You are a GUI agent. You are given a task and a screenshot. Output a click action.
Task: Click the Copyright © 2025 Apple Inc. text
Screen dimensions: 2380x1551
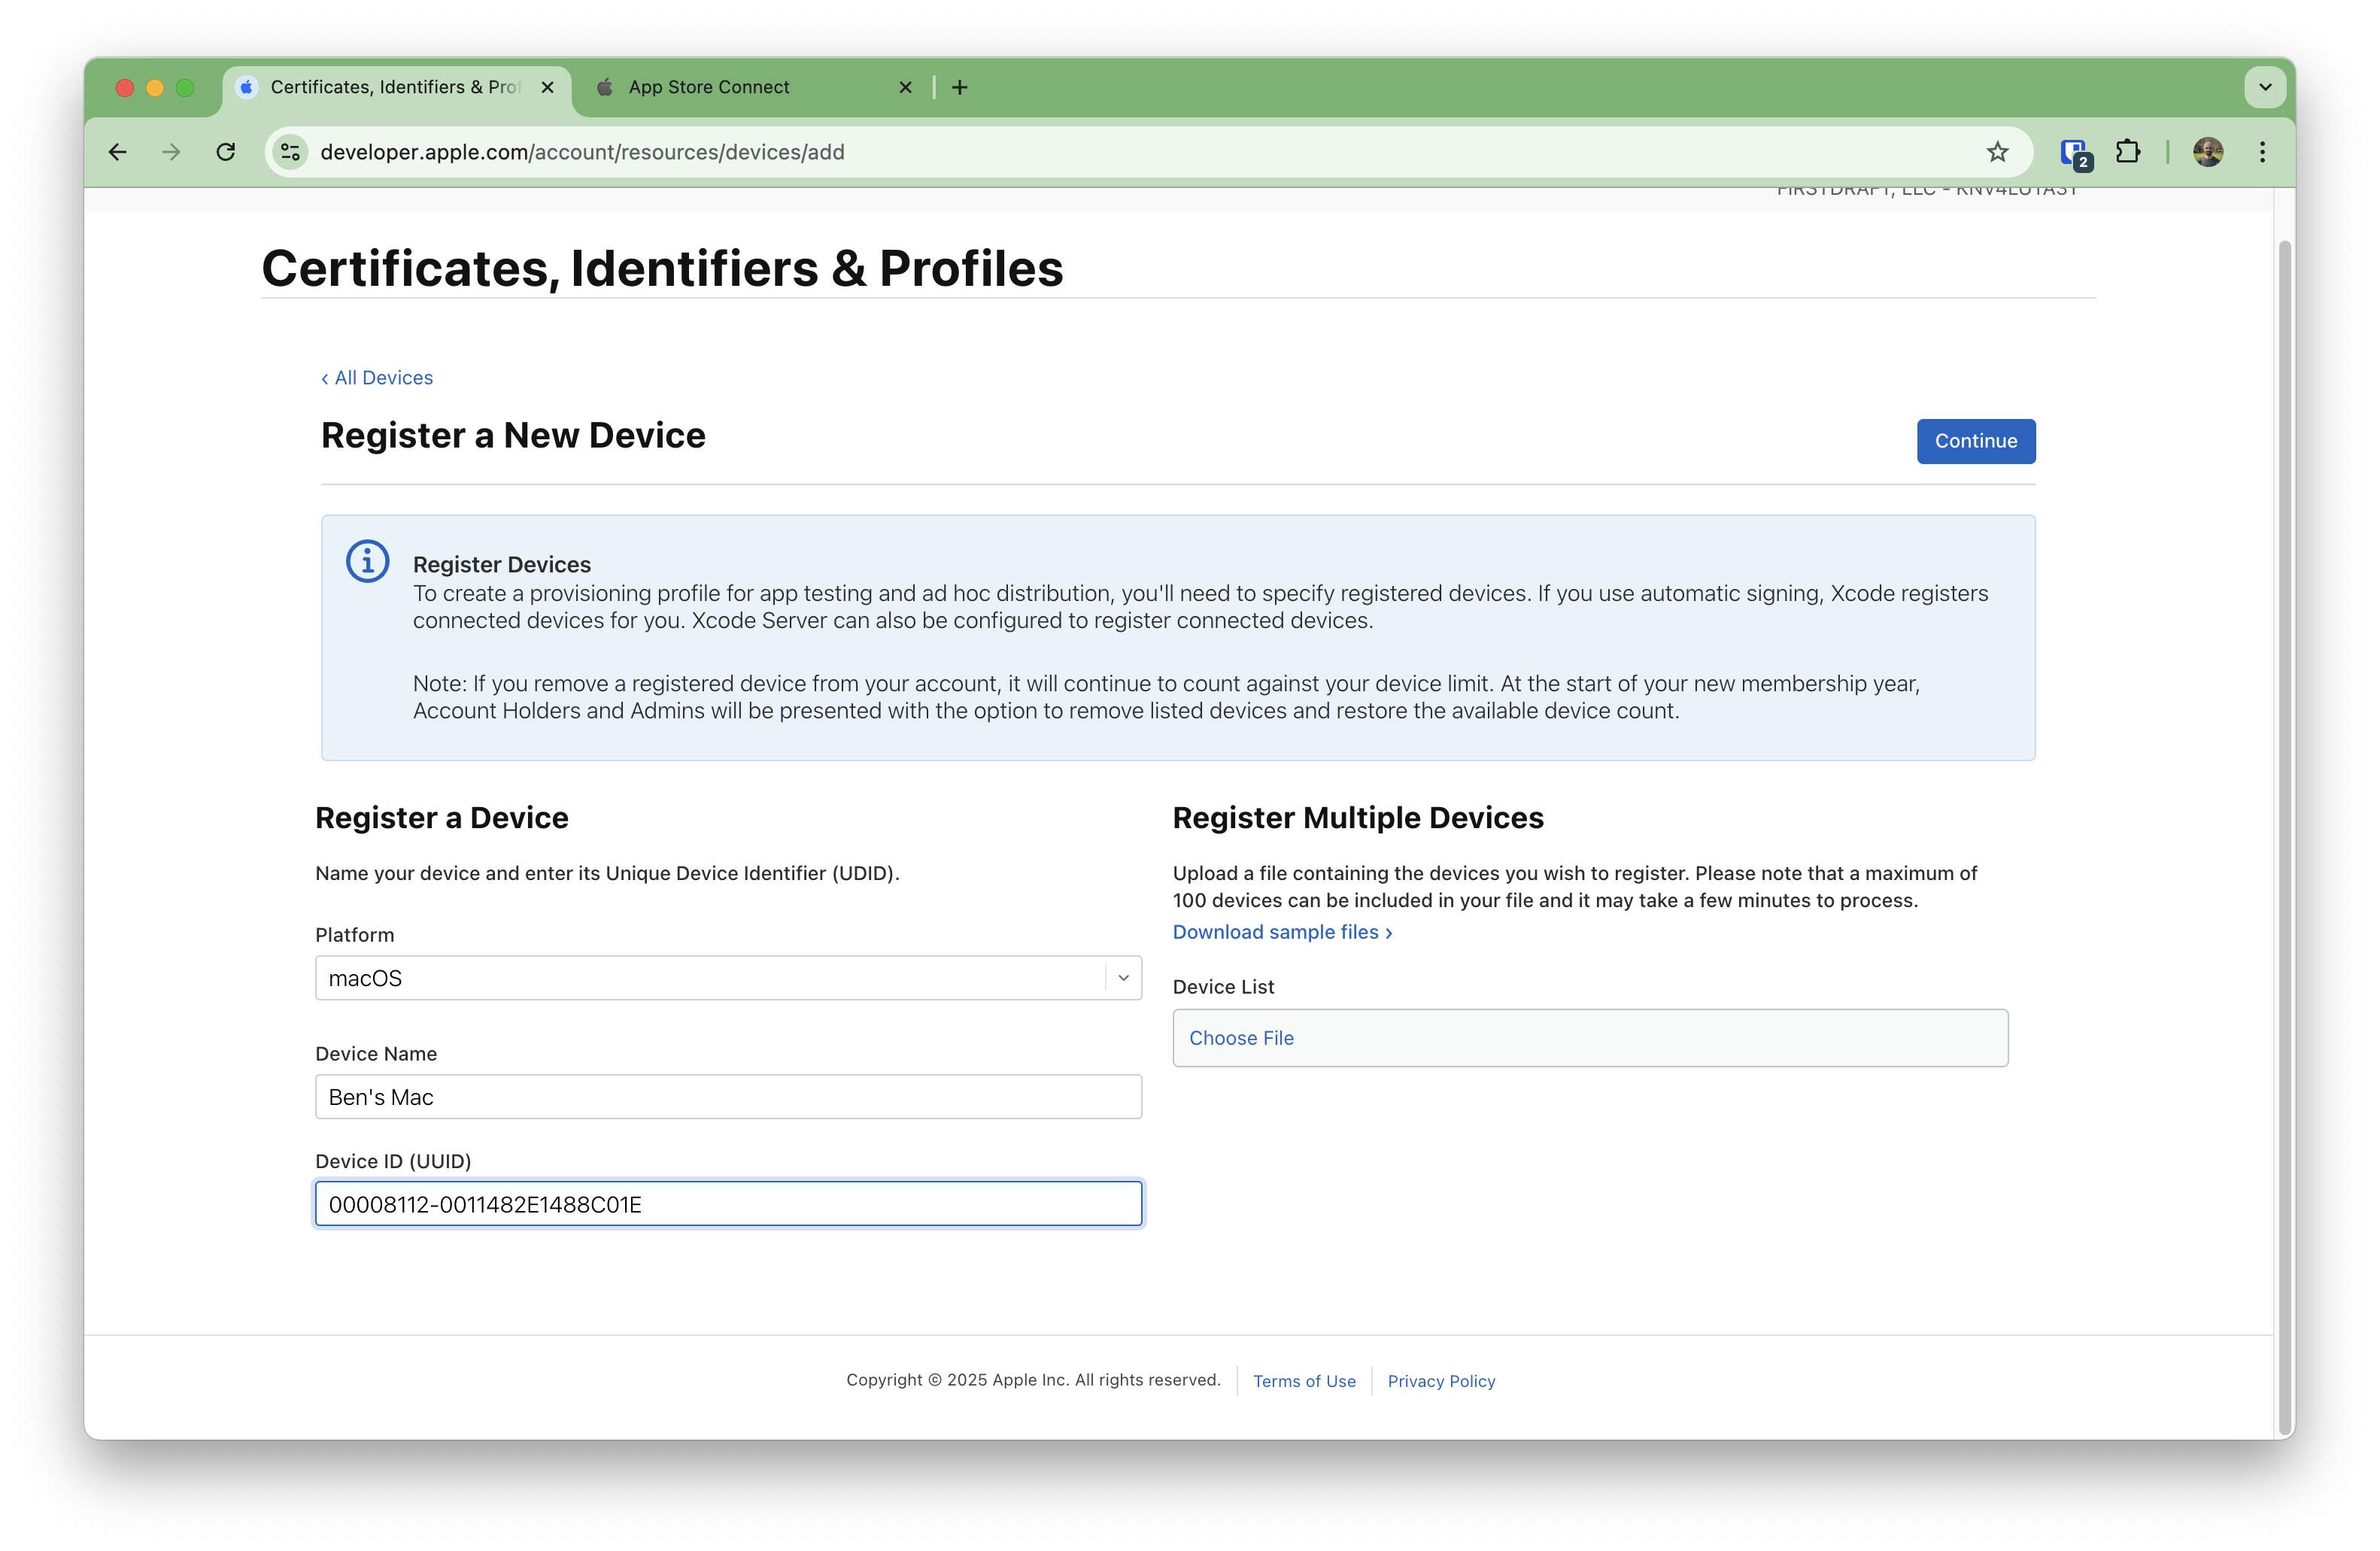click(x=1033, y=1380)
